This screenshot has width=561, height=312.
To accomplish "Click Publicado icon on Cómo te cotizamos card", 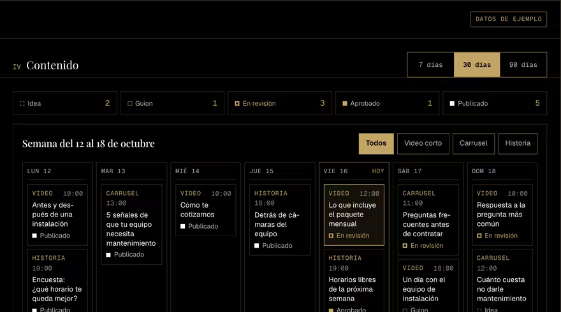I will tap(182, 226).
